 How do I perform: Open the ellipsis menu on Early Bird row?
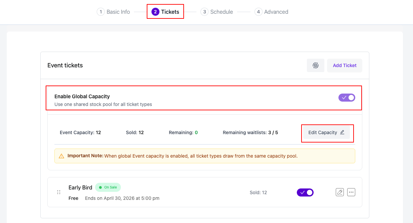[351, 192]
